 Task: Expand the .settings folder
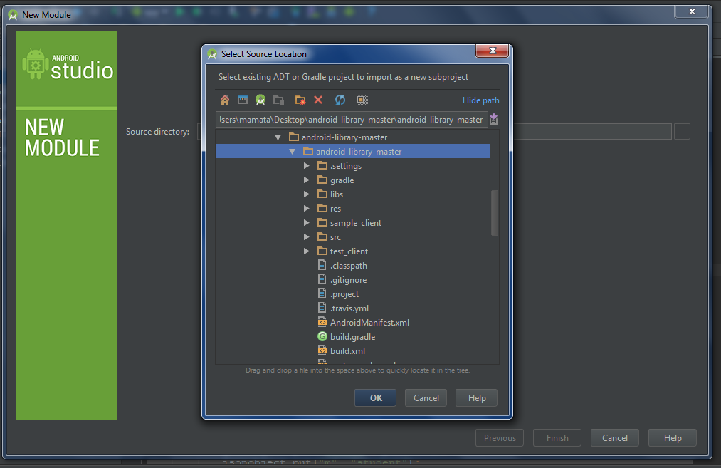pyautogui.click(x=306, y=166)
